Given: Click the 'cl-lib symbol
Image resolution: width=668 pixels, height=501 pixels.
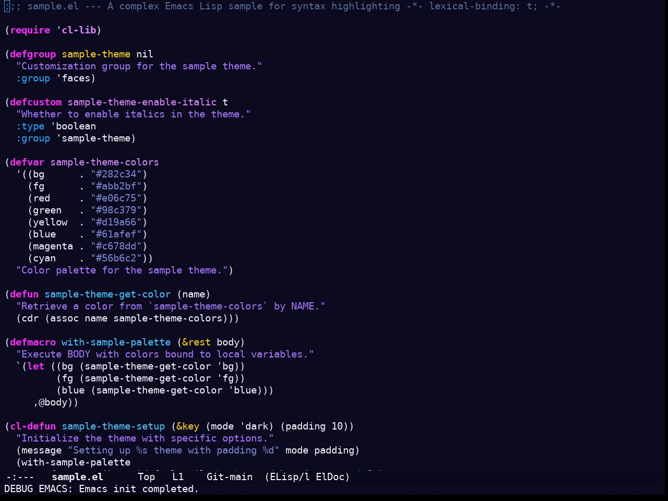Looking at the screenshot, I should tap(76, 30).
